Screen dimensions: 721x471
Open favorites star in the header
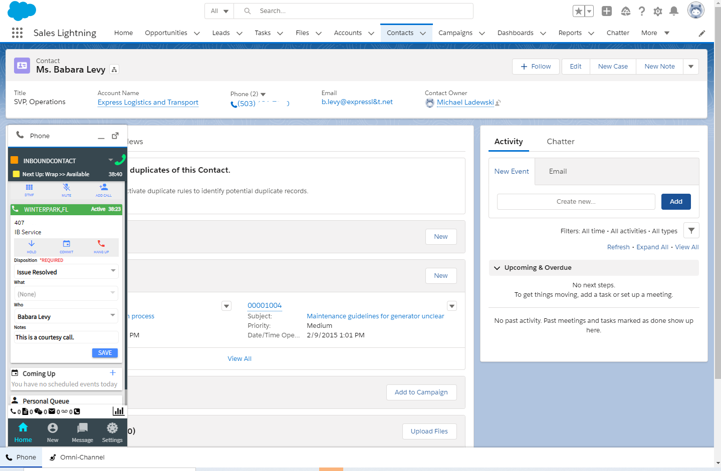(578, 10)
